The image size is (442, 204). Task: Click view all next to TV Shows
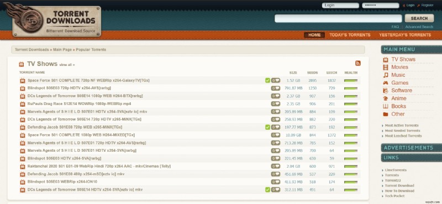[67, 65]
